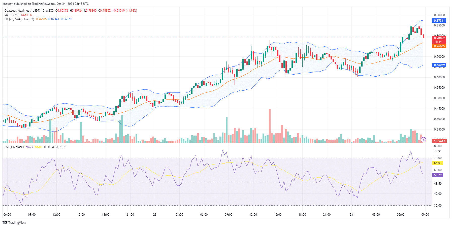The width and height of the screenshot is (452, 227).
Task: Click the 0.90000 price scale label
Action: [x=439, y=15]
